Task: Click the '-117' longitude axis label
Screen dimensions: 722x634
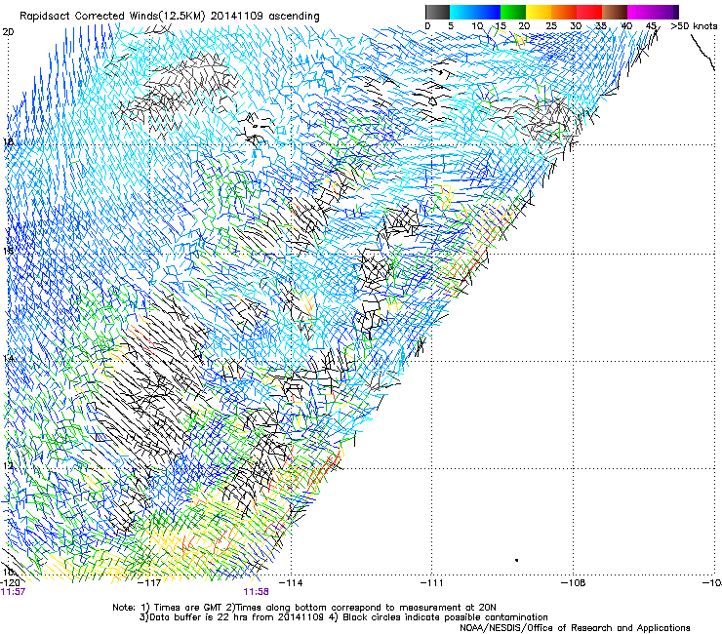Action: tap(150, 583)
